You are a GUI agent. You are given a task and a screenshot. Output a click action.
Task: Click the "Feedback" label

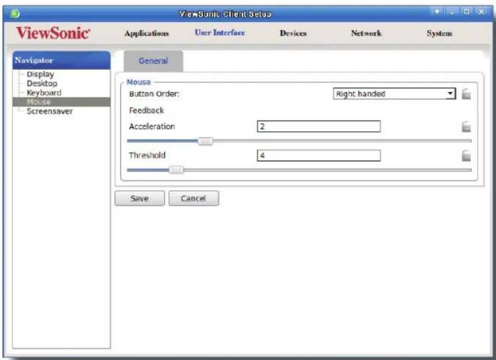point(147,111)
